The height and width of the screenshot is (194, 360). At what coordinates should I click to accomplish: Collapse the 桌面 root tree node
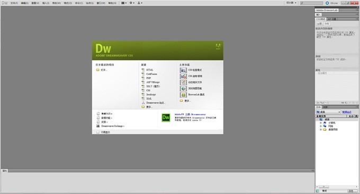pyautogui.click(x=318, y=120)
